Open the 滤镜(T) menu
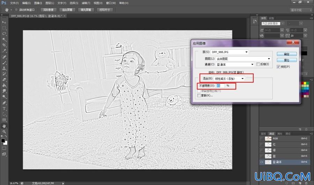The image size is (314, 185). (86, 3)
